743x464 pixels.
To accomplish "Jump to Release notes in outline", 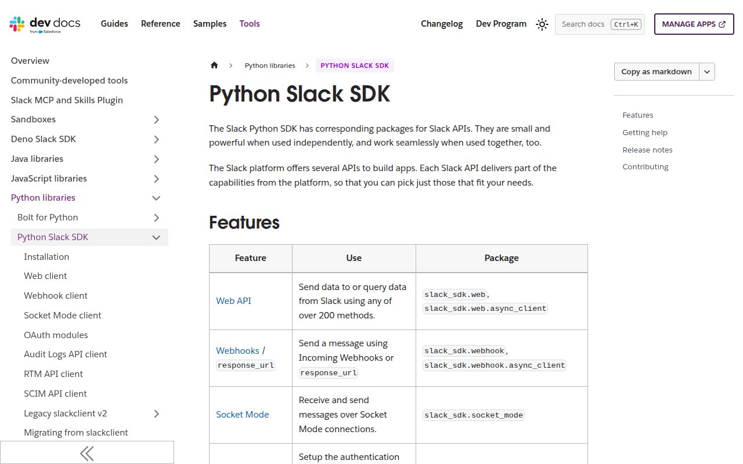I will click(x=647, y=150).
